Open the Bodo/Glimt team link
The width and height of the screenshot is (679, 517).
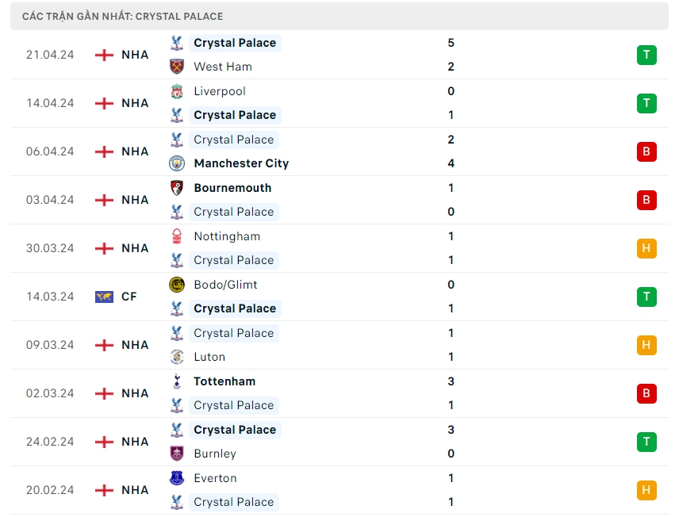[x=225, y=285]
